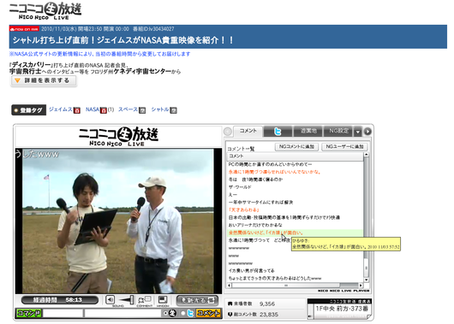Click the dark button right of the WINDOW icon

pos(197,300)
